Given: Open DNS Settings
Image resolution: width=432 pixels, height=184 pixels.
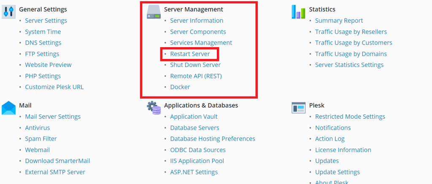Looking at the screenshot, I should [x=43, y=43].
